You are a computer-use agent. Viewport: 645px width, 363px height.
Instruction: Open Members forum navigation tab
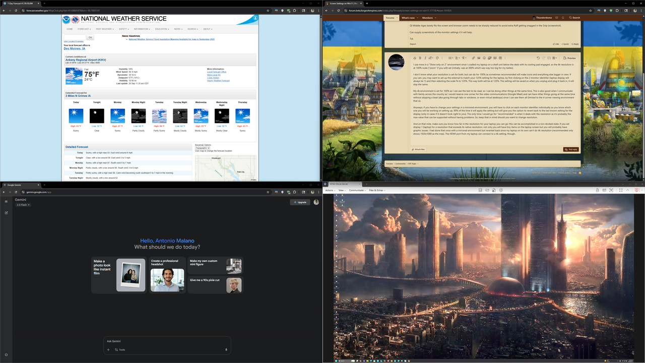click(428, 18)
